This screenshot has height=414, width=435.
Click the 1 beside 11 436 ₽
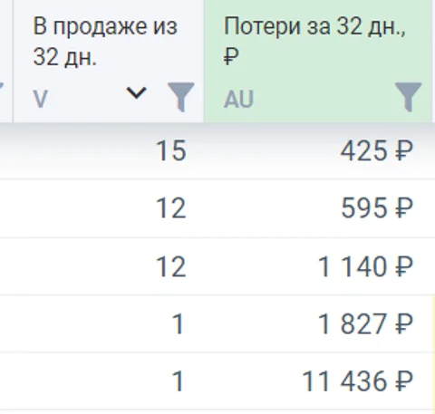point(178,381)
